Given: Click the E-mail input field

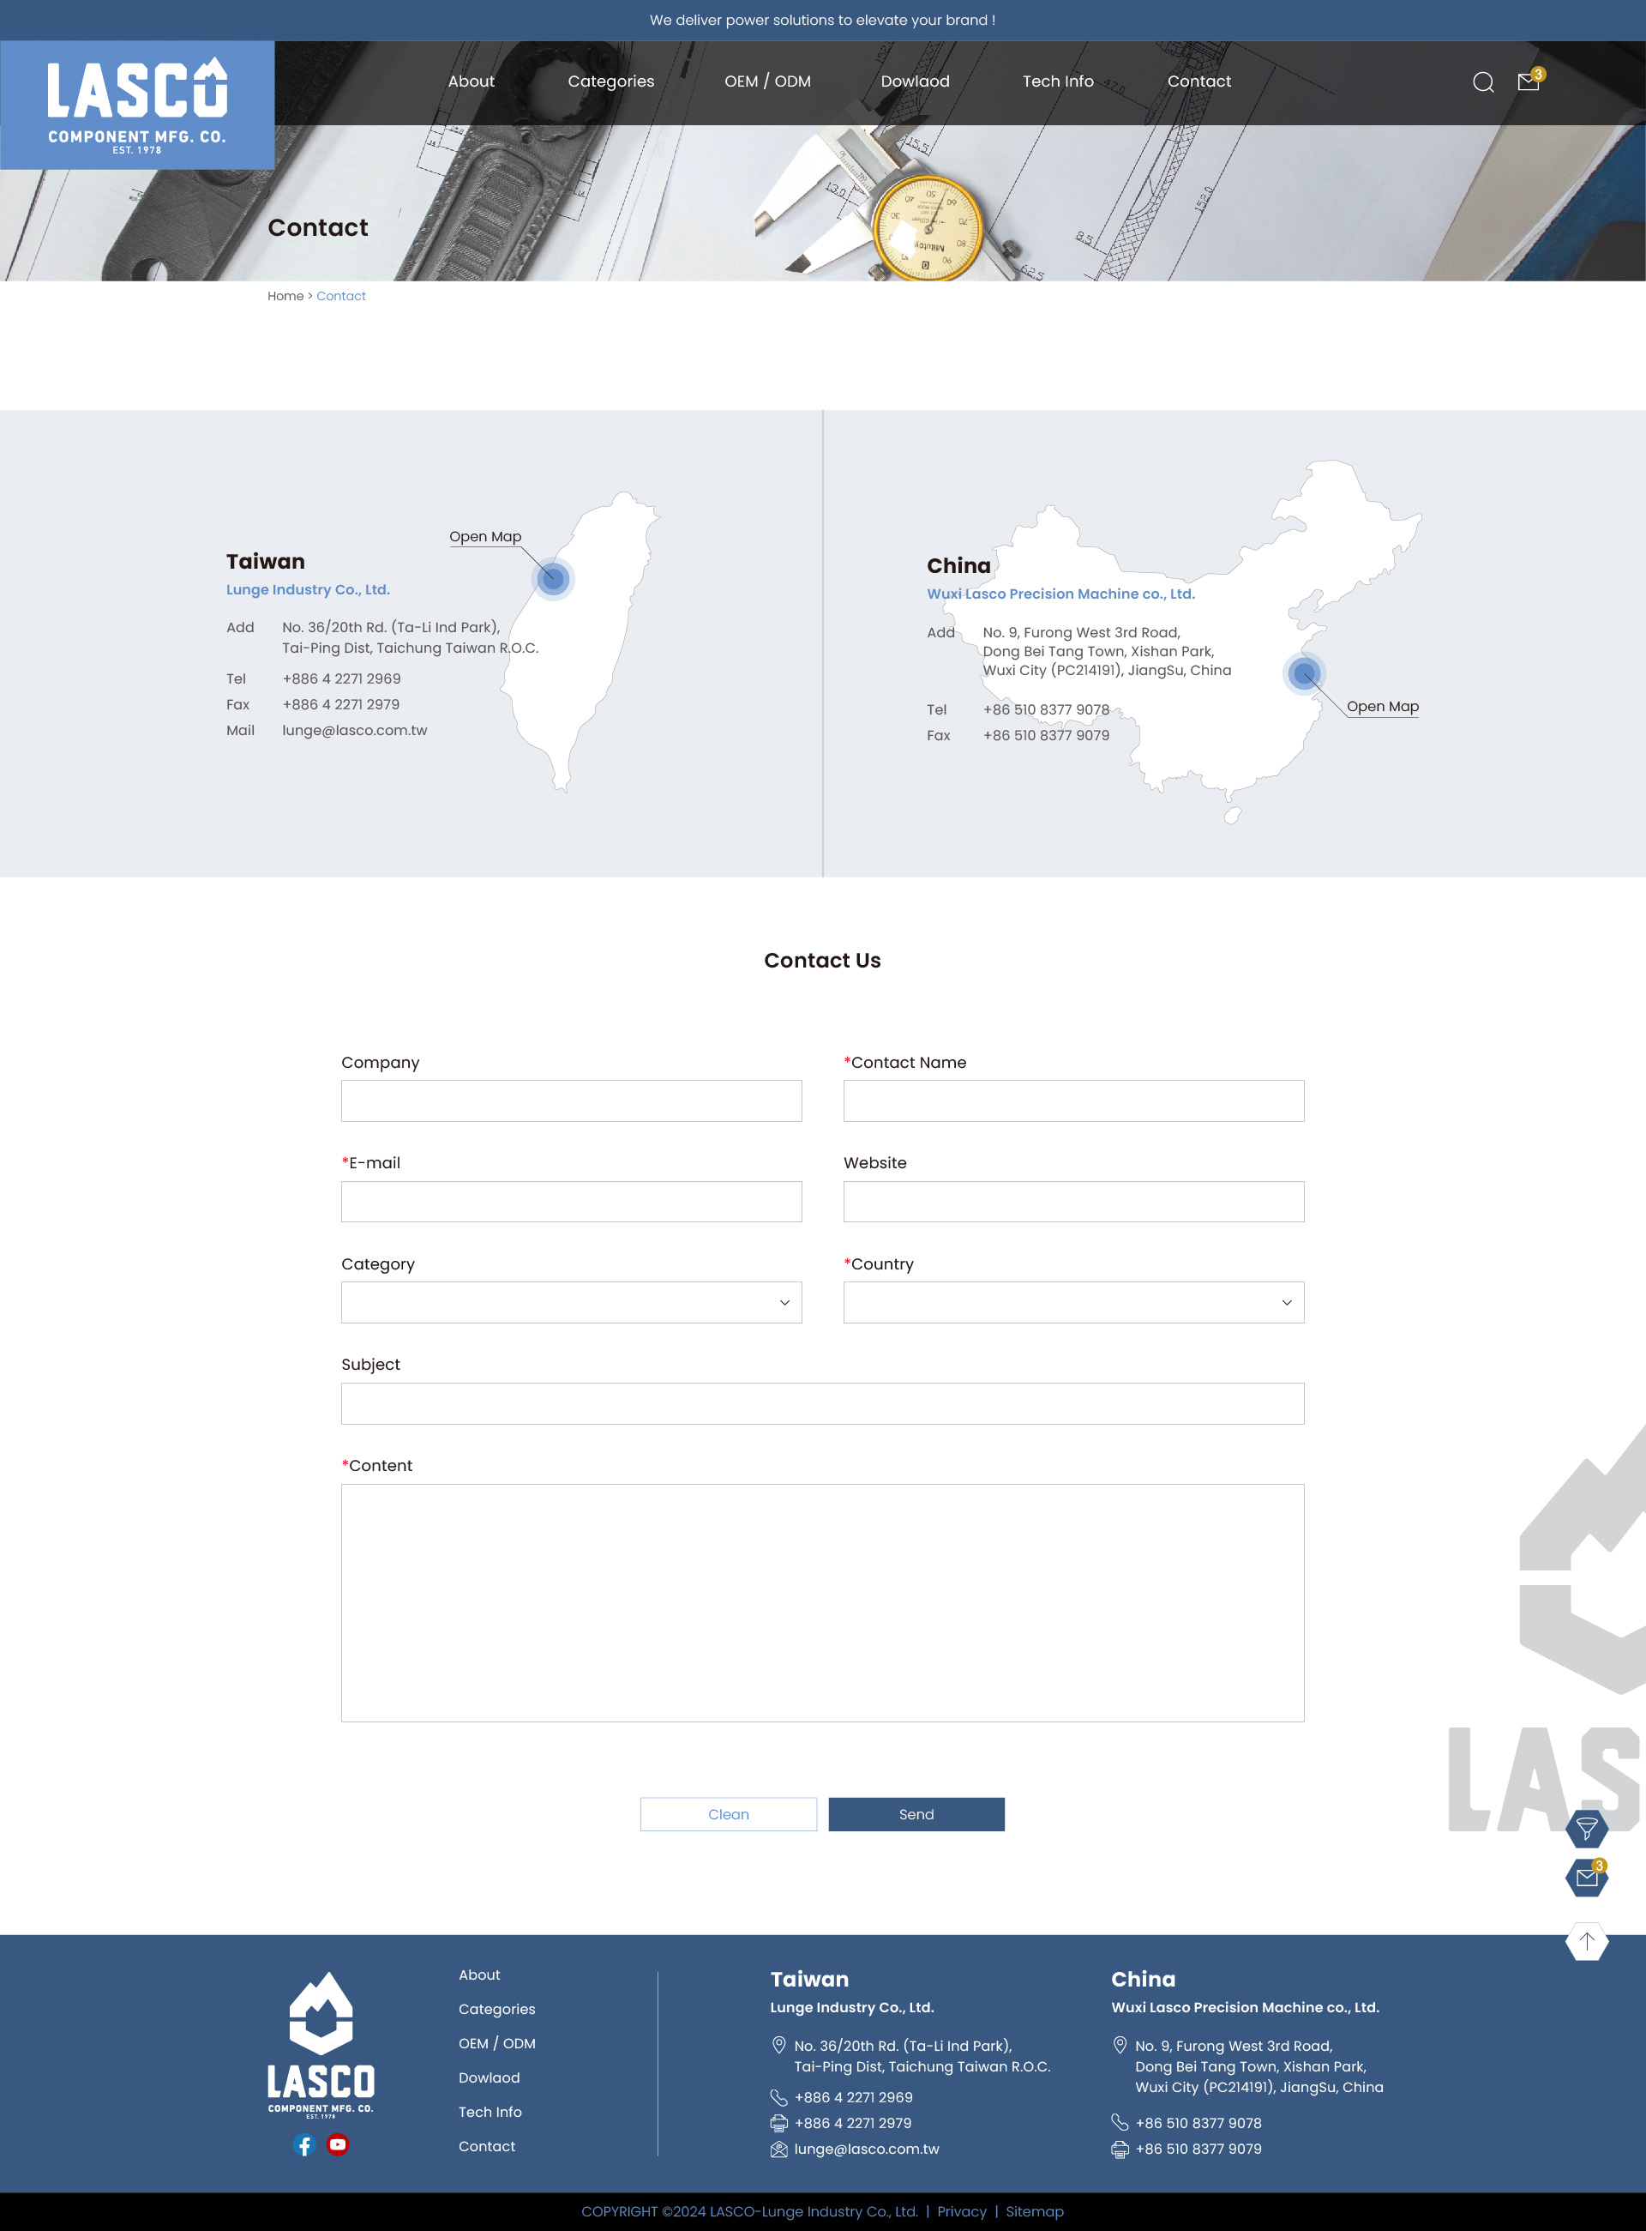Looking at the screenshot, I should pyautogui.click(x=571, y=1201).
